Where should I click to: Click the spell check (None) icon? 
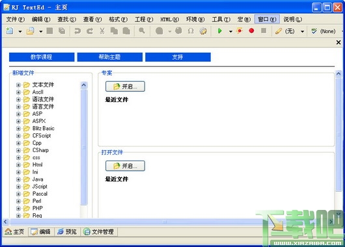(x=314, y=31)
